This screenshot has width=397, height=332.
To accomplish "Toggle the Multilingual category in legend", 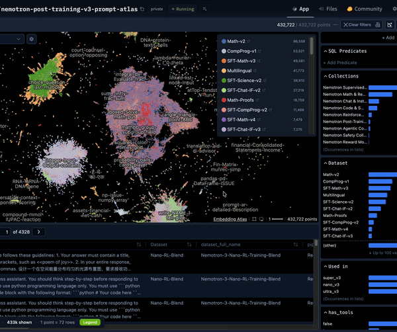I will [x=239, y=71].
